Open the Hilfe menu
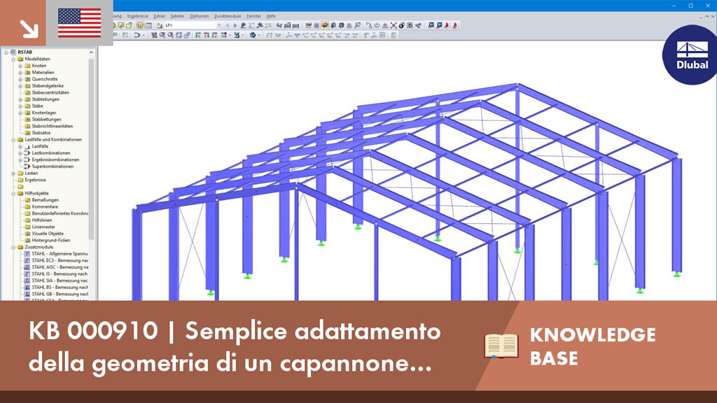717x403 pixels. (x=271, y=16)
